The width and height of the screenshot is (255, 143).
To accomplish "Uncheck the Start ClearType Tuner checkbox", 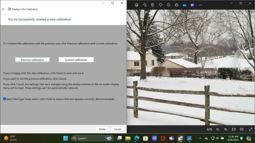I will point(5,99).
